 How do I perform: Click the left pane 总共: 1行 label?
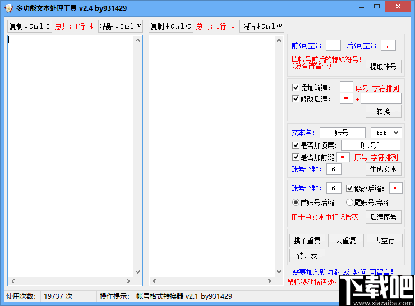tap(74, 26)
